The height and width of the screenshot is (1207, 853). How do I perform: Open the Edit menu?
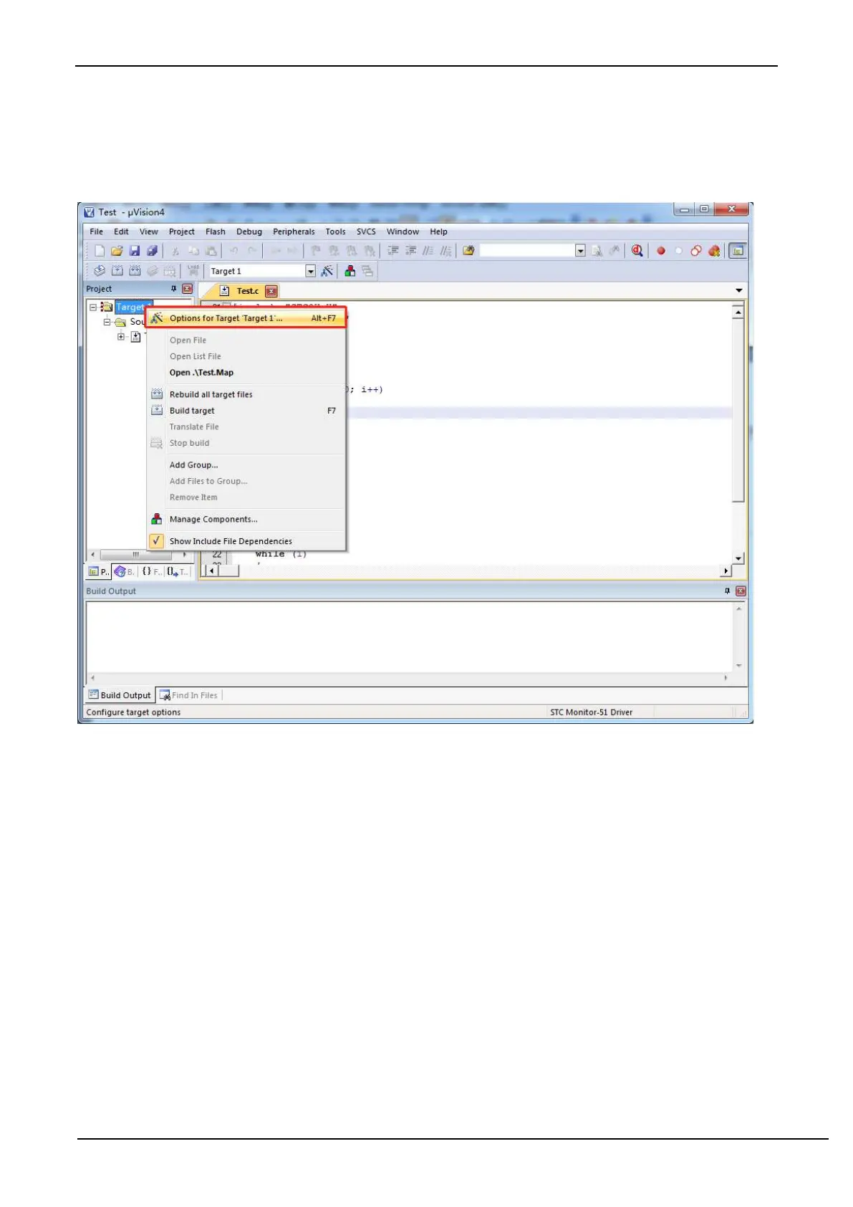click(121, 232)
